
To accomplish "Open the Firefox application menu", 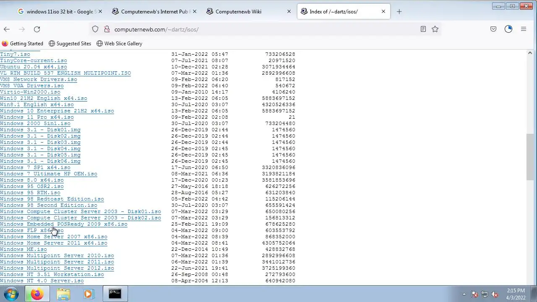I will click(524, 29).
